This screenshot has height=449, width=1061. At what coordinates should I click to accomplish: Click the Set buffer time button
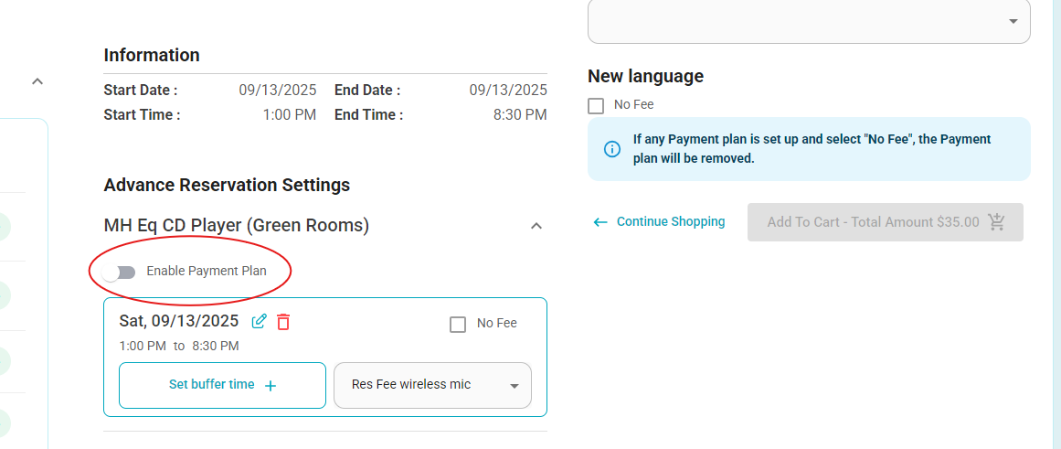click(223, 385)
